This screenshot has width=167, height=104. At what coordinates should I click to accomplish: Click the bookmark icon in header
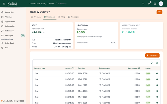coord(155,4)
